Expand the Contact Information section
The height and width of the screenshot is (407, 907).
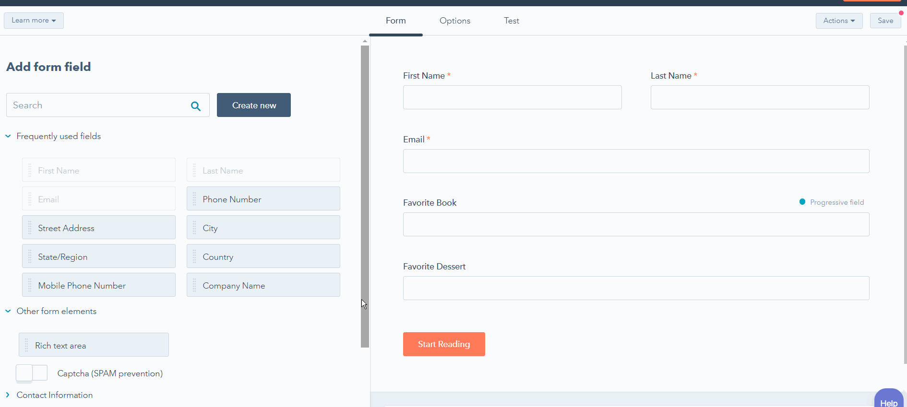tap(8, 395)
